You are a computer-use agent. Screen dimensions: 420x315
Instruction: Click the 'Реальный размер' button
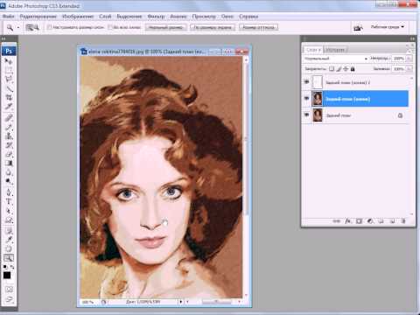click(x=165, y=27)
